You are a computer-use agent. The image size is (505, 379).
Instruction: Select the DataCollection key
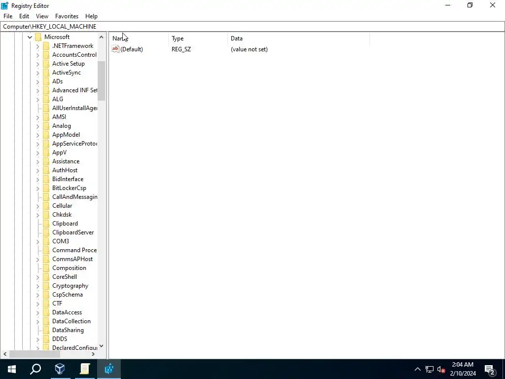72,321
